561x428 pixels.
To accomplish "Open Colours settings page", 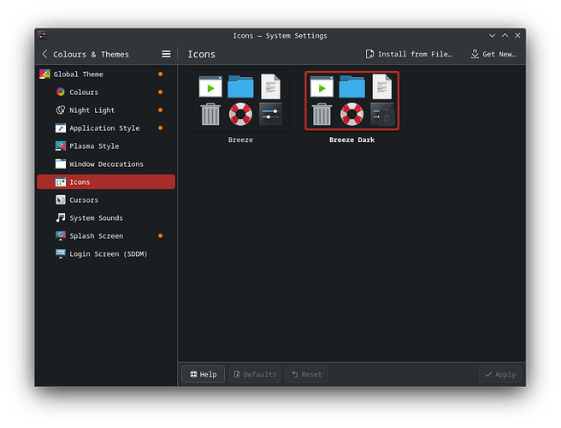I will pyautogui.click(x=106, y=92).
